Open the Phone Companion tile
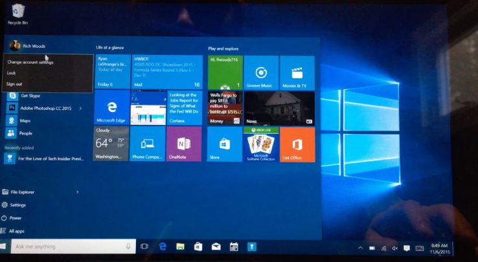 (147, 144)
